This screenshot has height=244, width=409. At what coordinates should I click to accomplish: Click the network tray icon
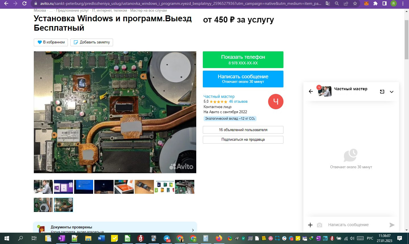(346, 238)
